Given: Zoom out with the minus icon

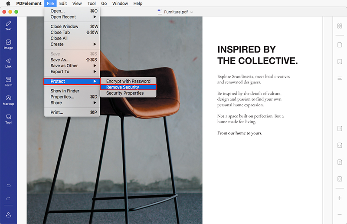Looking at the screenshot, I should tap(340, 214).
